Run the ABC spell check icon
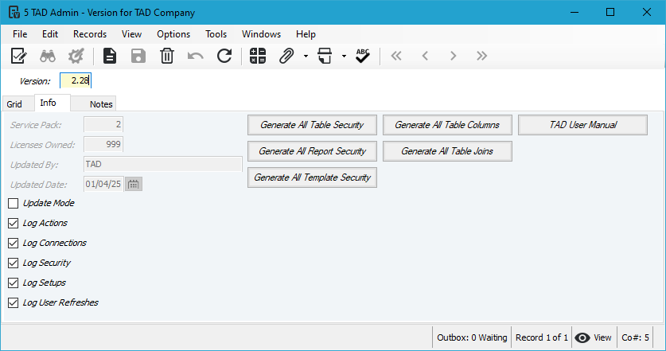 coord(363,56)
